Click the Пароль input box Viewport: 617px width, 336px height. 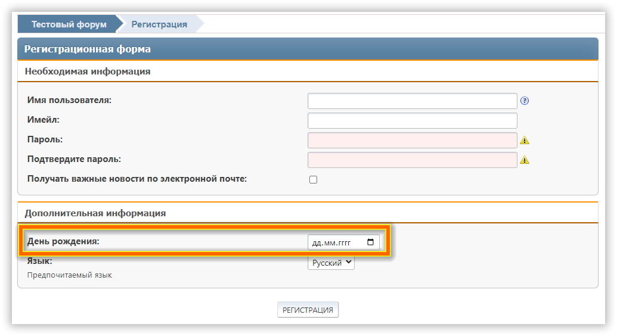point(412,140)
